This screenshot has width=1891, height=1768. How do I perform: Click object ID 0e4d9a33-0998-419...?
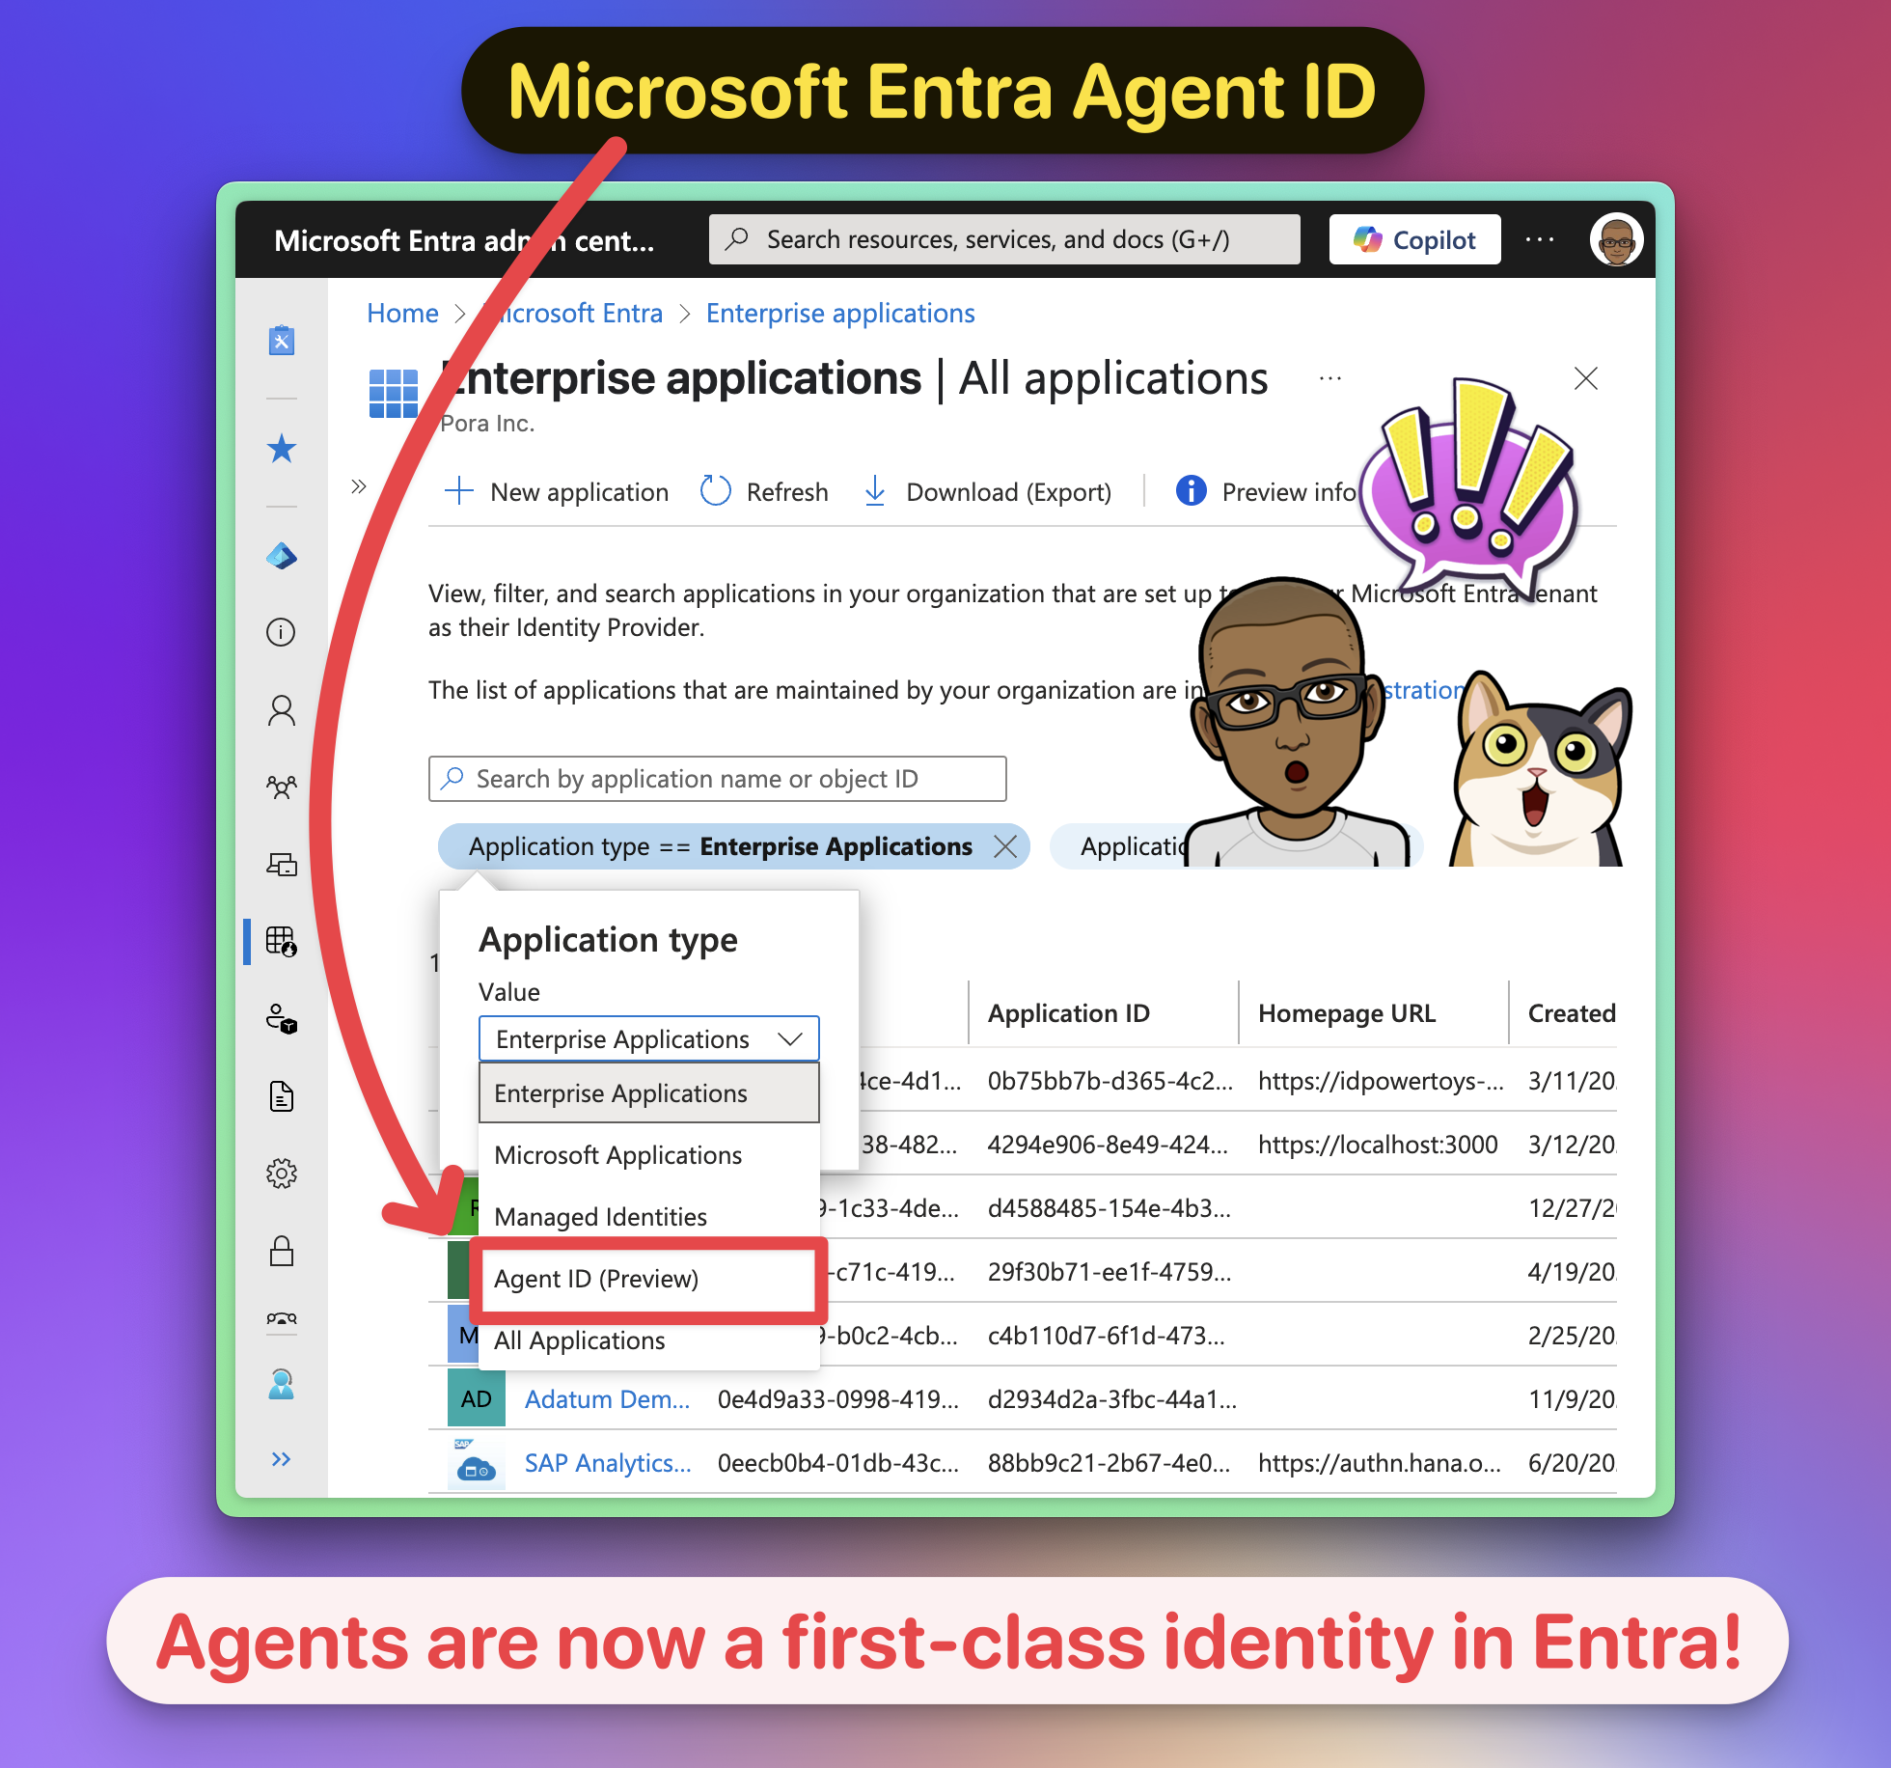tap(837, 1399)
